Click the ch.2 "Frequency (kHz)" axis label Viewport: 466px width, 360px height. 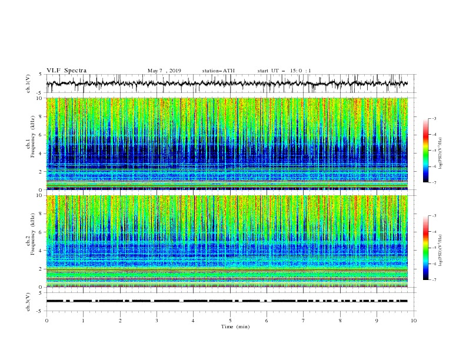tap(33, 234)
